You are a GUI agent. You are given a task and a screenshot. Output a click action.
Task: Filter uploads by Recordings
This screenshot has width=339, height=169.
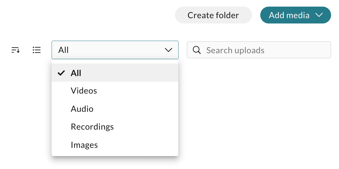point(115,127)
